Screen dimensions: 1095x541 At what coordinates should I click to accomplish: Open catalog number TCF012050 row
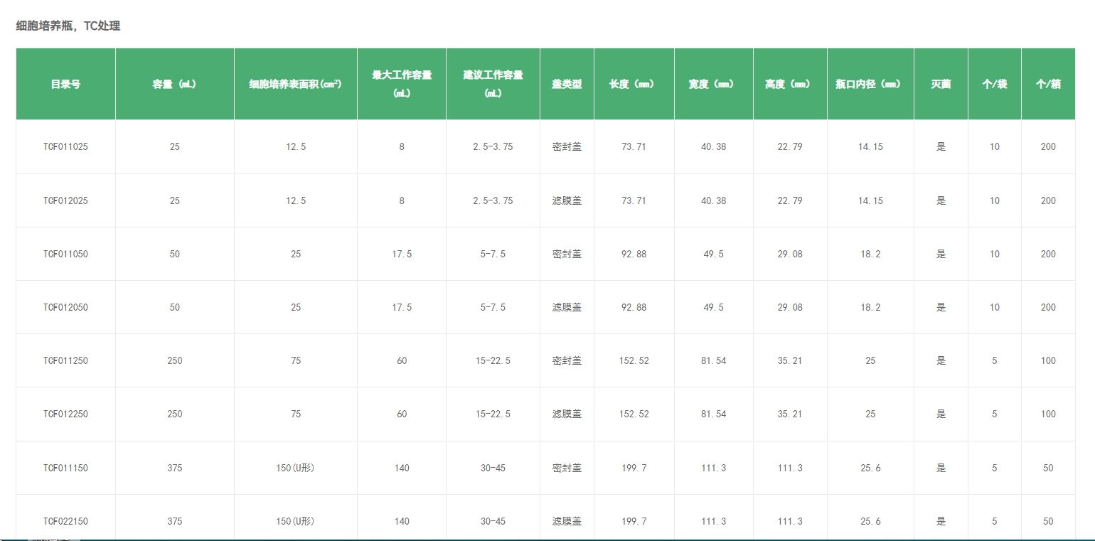pos(65,308)
